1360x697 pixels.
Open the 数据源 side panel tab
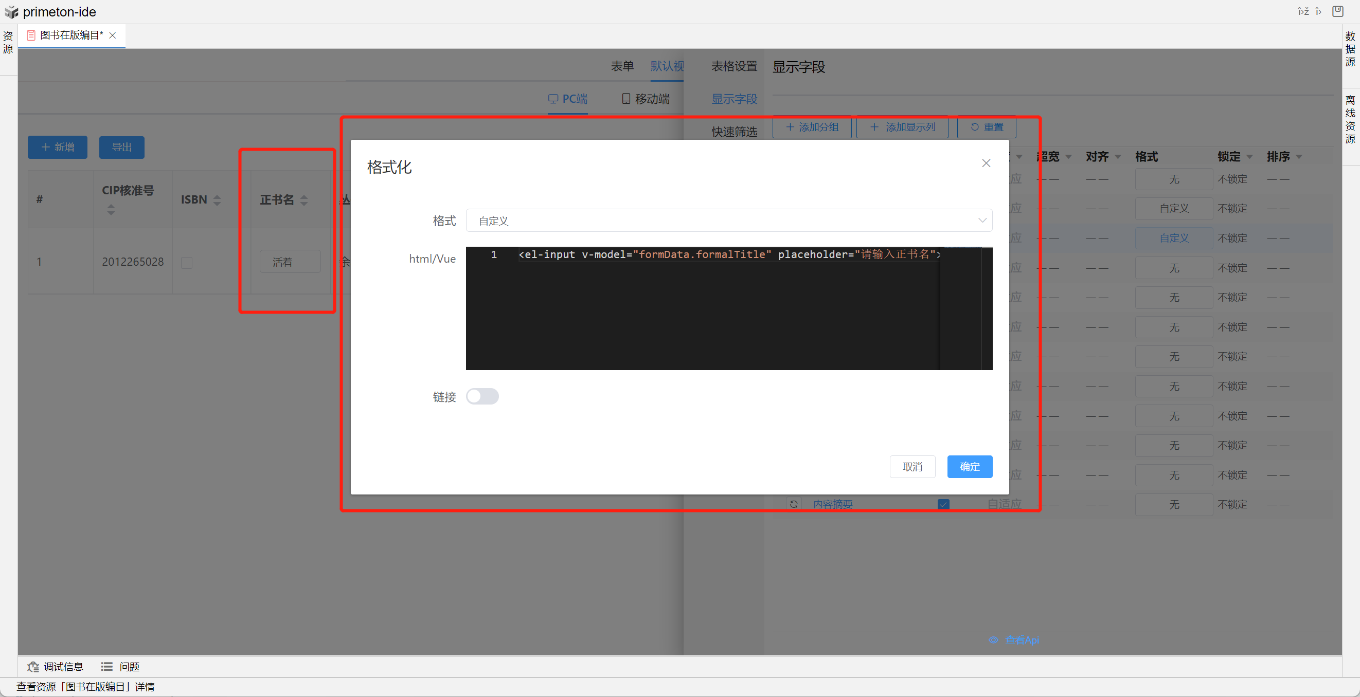point(1350,49)
